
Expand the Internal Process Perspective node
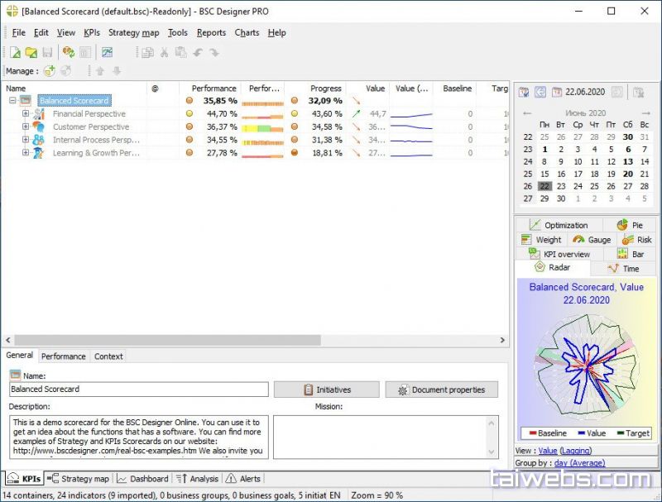(26, 140)
